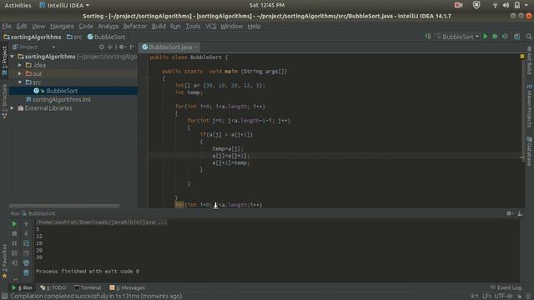
Task: Down the stack trace arrow in Run panel
Action: [x=26, y=233]
